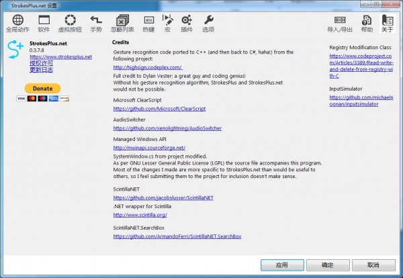The image size is (403, 278).
Task: Cancel the dialog with 取消
Action: [x=372, y=265]
